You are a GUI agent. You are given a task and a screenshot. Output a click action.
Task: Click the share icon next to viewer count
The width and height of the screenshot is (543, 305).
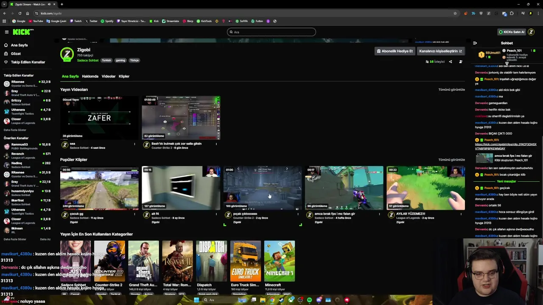tap(451, 62)
